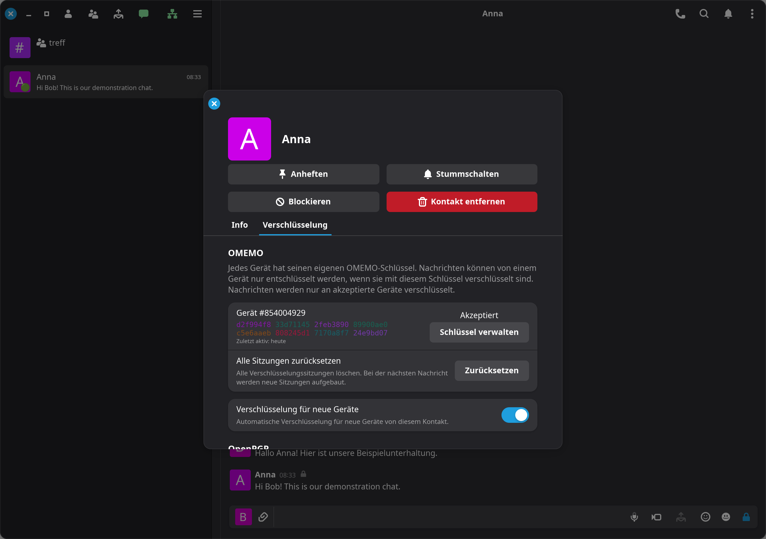Click the notification bell in chat header
The width and height of the screenshot is (766, 539).
[728, 14]
